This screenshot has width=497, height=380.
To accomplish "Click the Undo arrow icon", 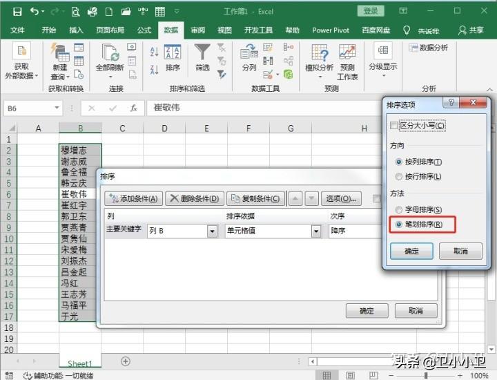I will point(35,12).
